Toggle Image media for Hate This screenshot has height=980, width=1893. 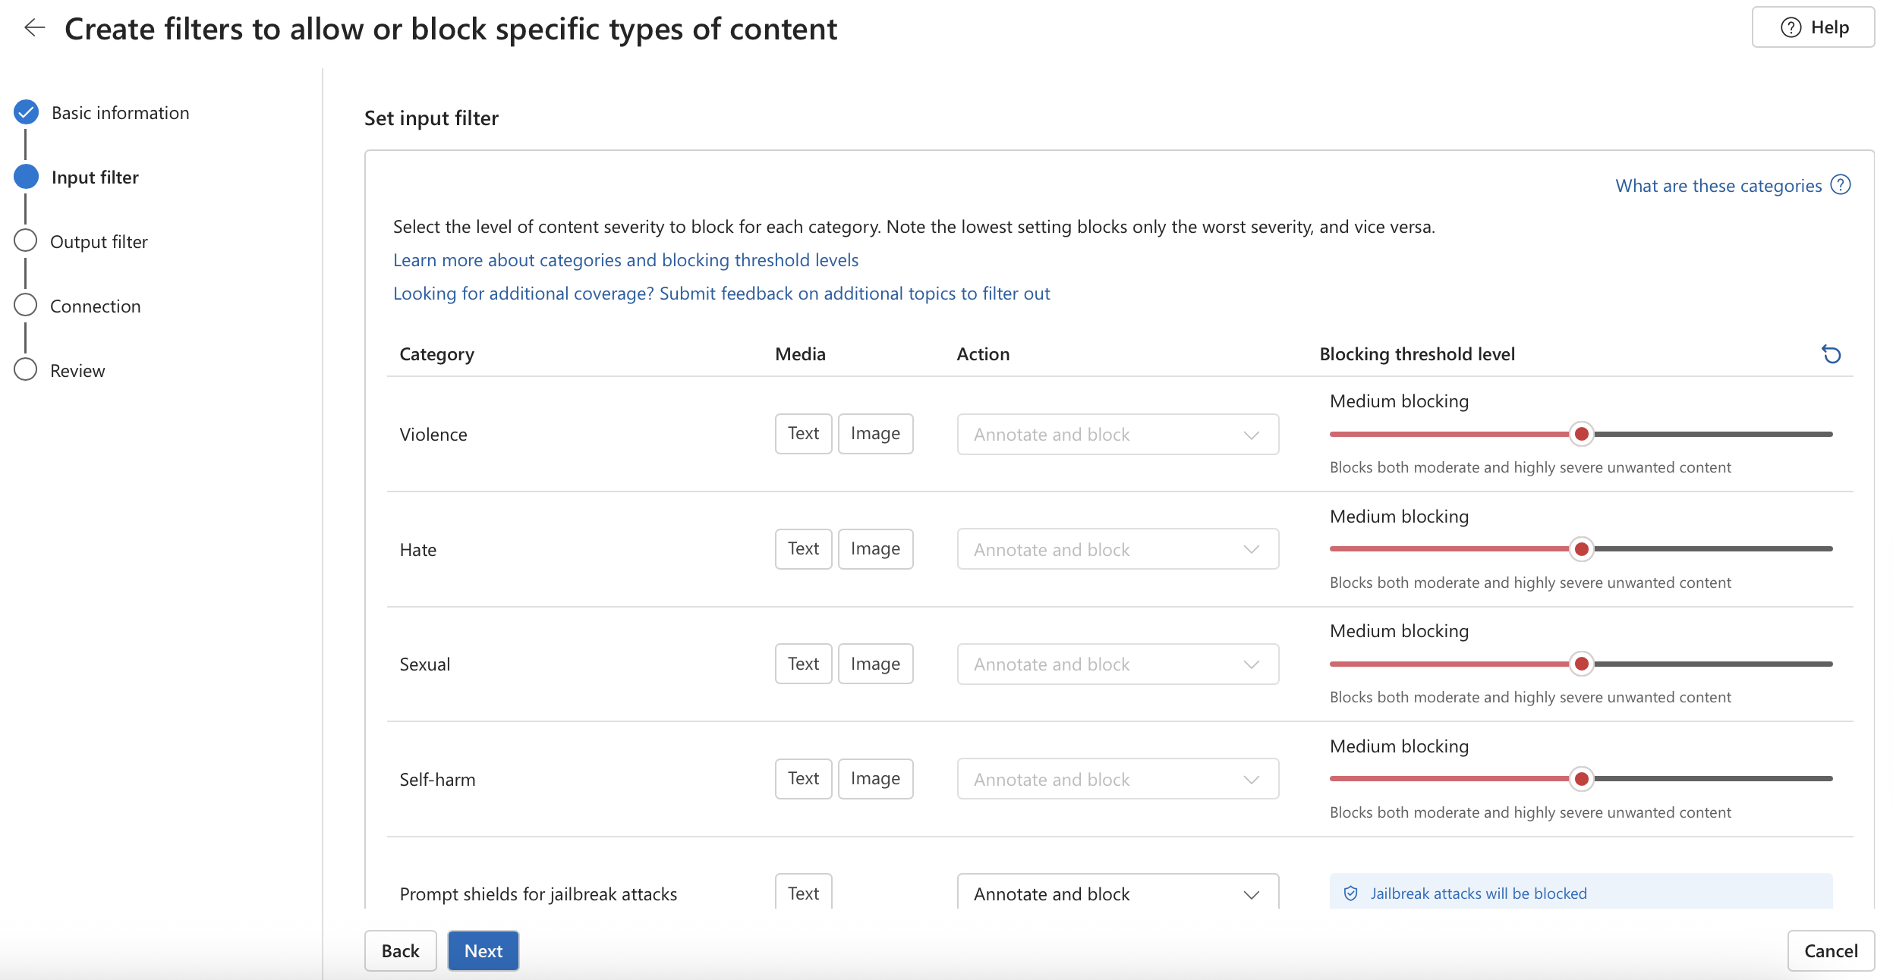pos(875,549)
